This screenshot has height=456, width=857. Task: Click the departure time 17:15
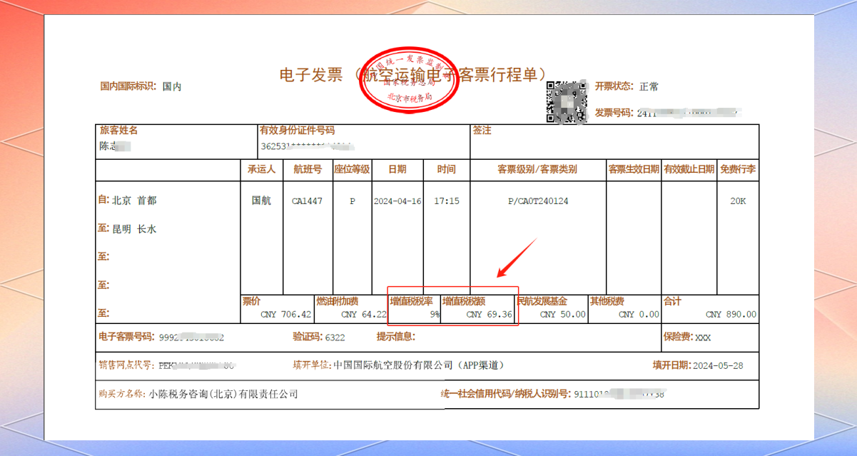tap(447, 201)
